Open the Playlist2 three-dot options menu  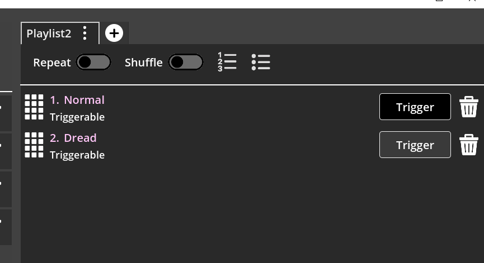85,34
